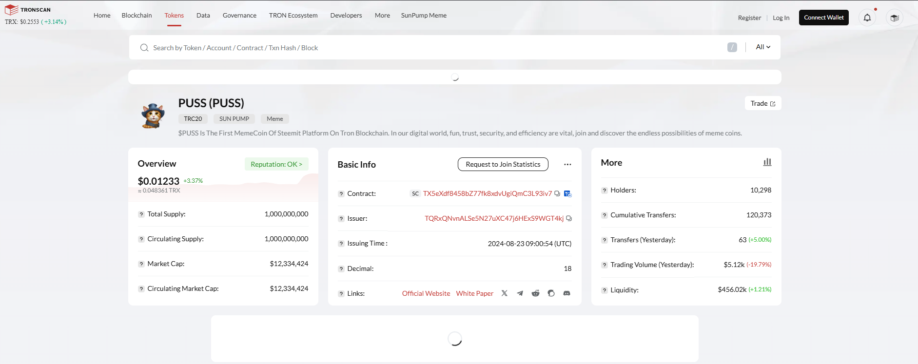Image resolution: width=918 pixels, height=364 pixels.
Task: Open the More menu in navigation bar
Action: (382, 15)
